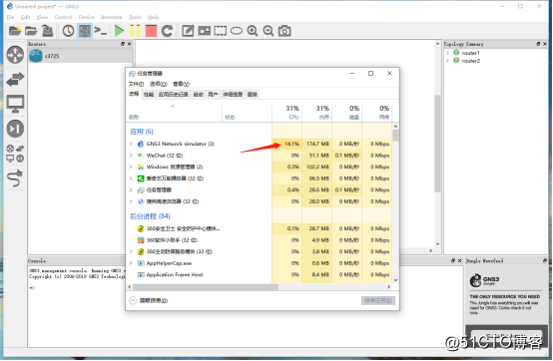Viewport: 553px width, 361px height.
Task: Expand the 任务管理器 process row
Action: point(131,189)
